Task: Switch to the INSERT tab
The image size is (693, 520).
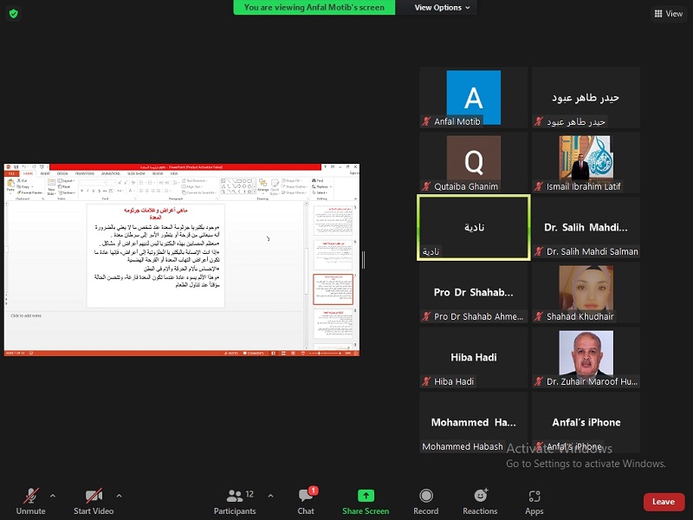Action: coord(45,173)
